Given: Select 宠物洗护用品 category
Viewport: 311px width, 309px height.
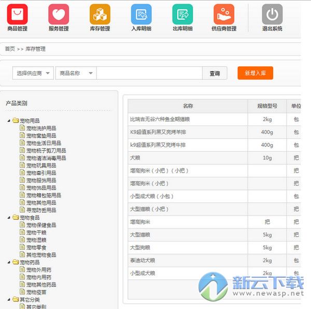Looking at the screenshot, I should coord(41,128).
